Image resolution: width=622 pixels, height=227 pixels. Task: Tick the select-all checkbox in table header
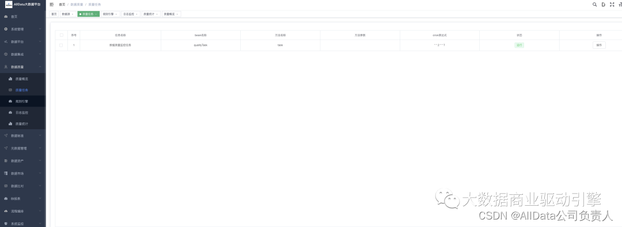(61, 35)
